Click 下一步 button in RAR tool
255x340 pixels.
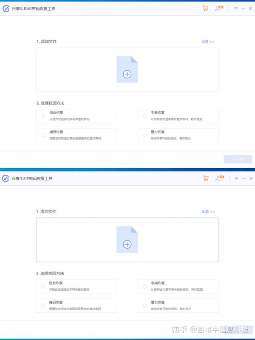tap(238, 159)
